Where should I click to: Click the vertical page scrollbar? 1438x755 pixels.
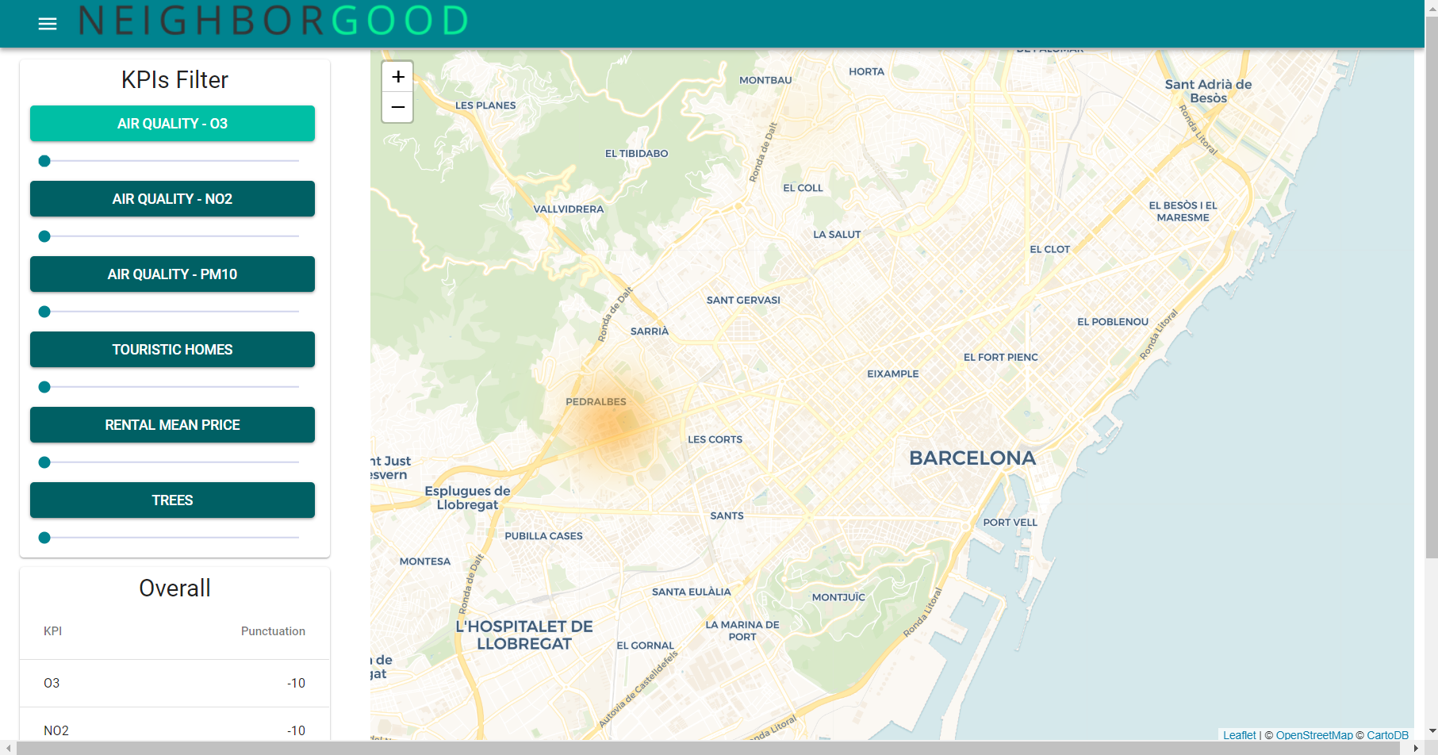[x=1432, y=286]
